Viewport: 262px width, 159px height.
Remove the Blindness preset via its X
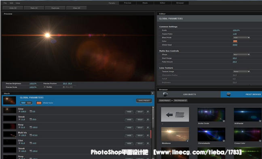[188, 141]
